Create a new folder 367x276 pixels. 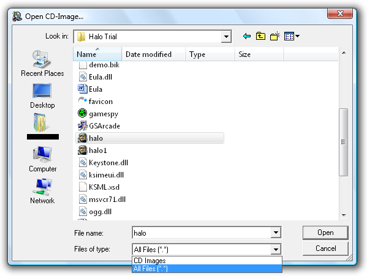tap(274, 36)
